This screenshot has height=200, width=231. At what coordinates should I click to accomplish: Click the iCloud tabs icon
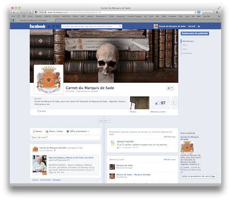(24, 12)
